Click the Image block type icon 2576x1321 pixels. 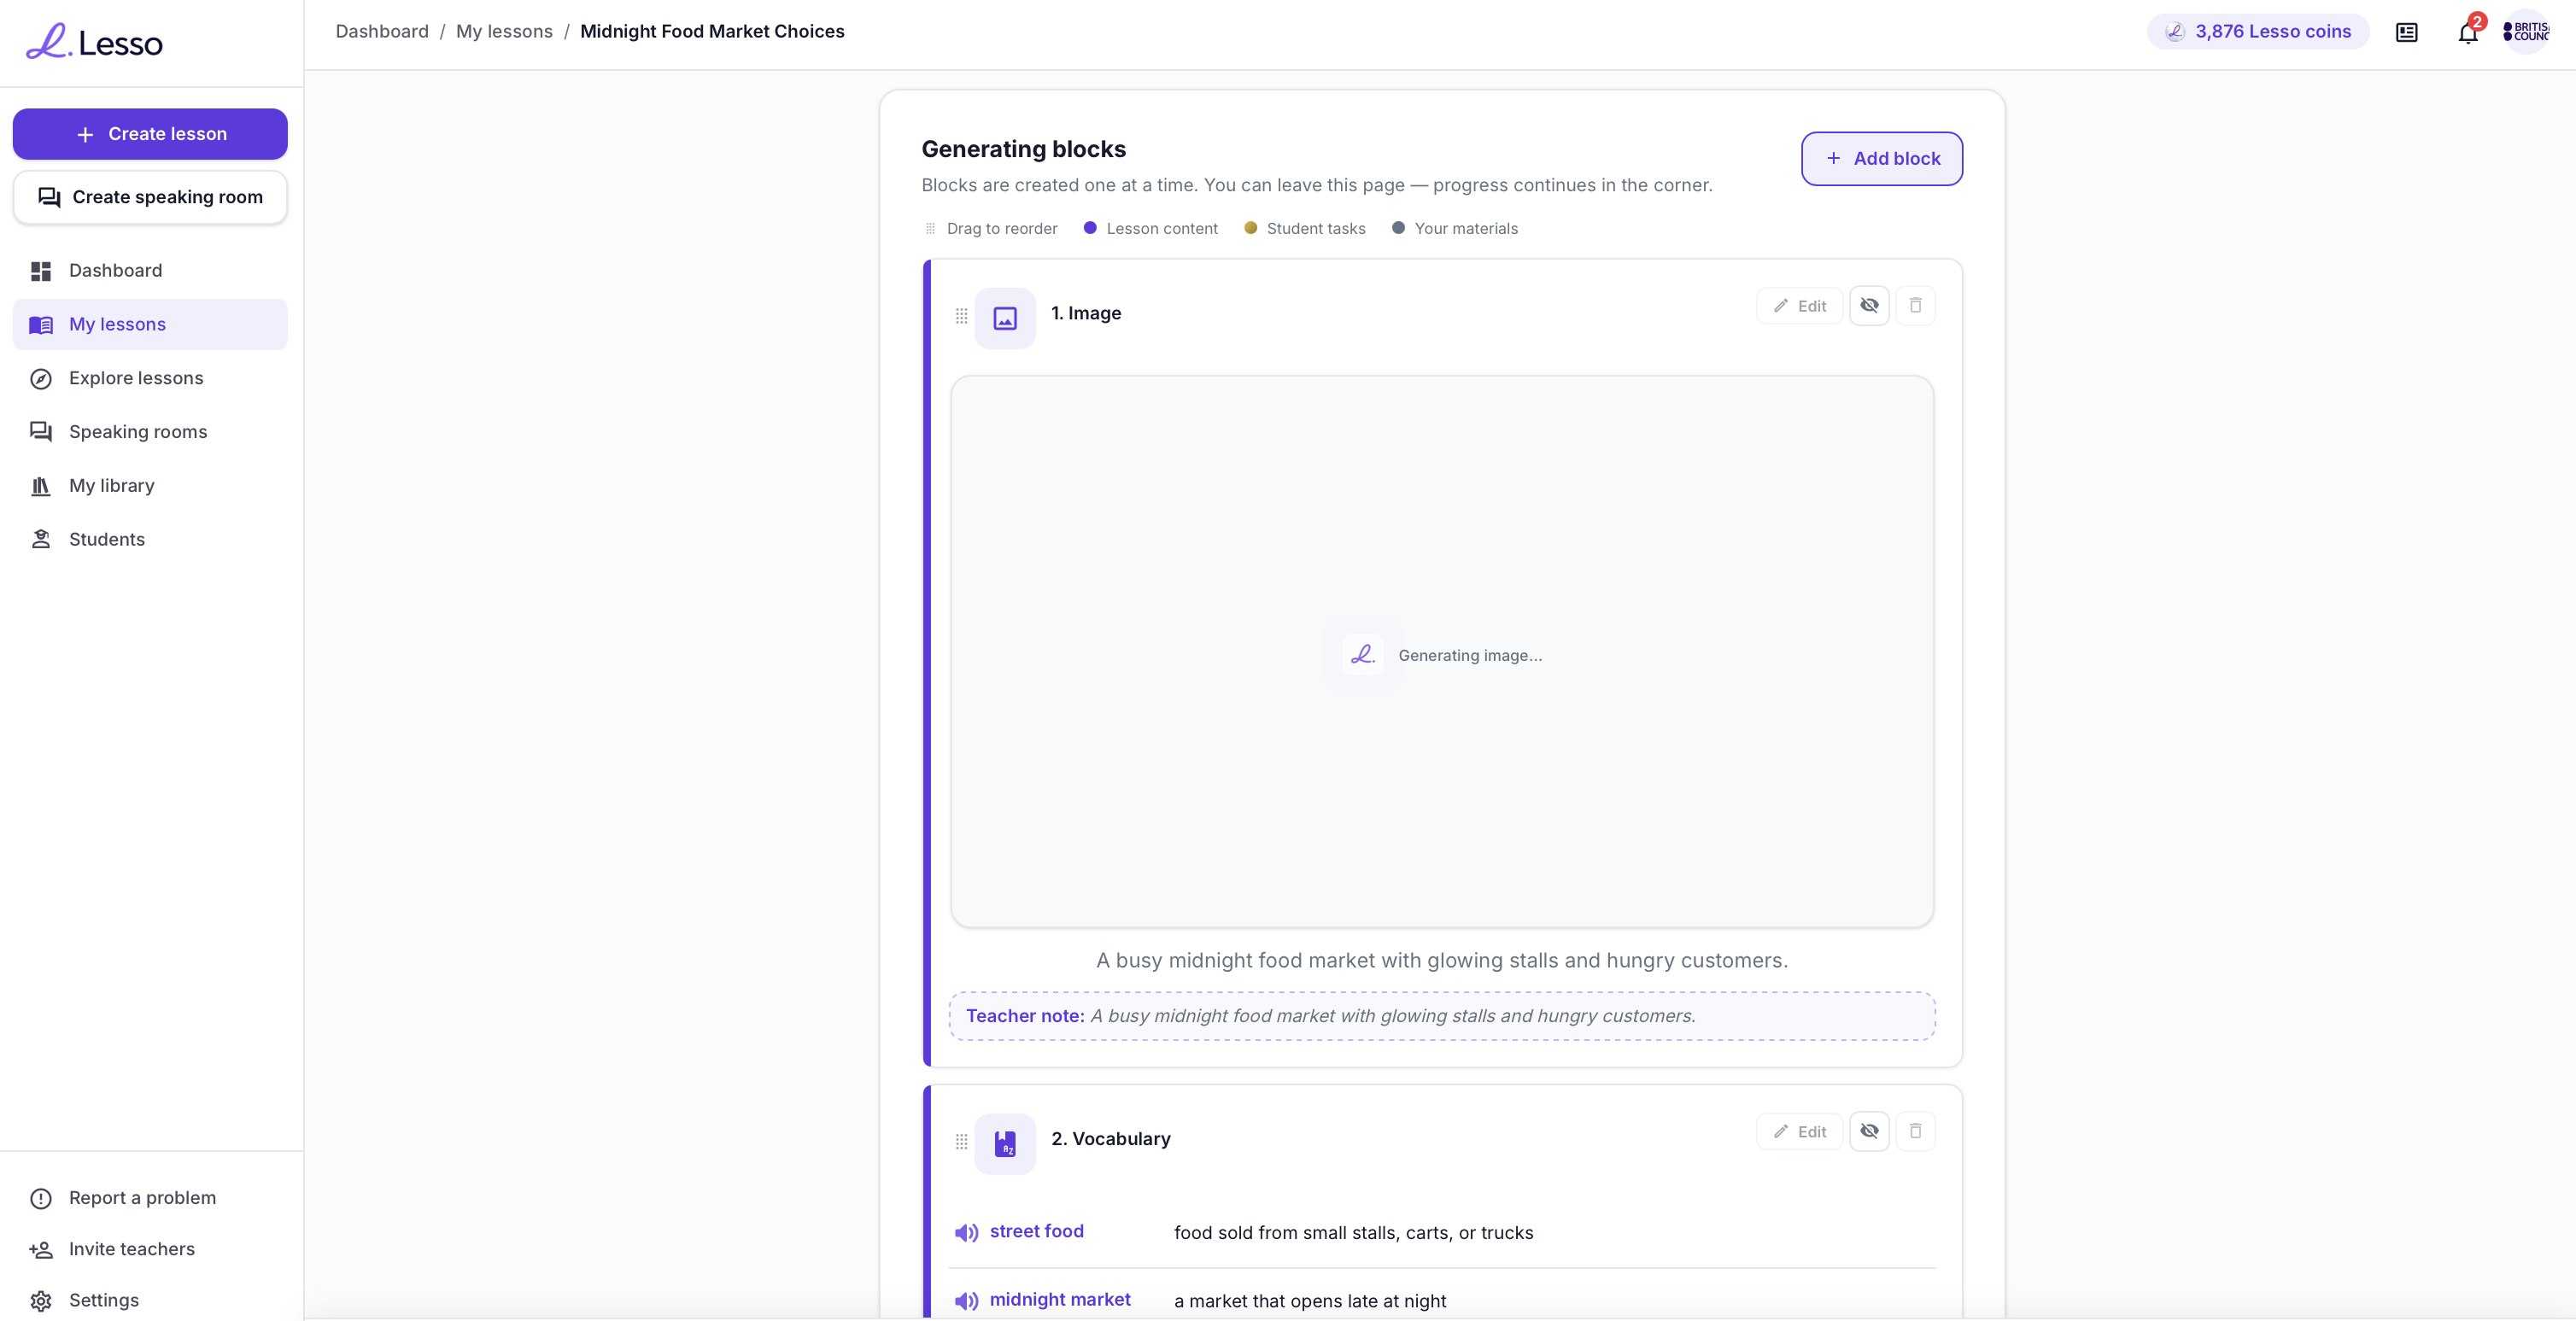click(1005, 318)
